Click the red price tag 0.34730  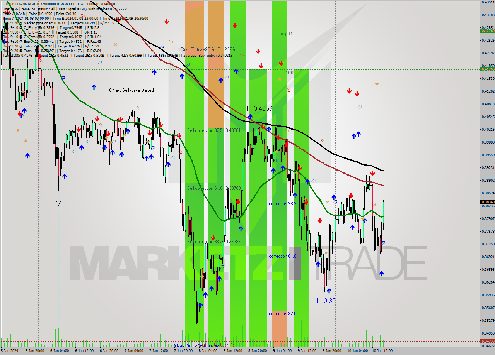(x=487, y=341)
